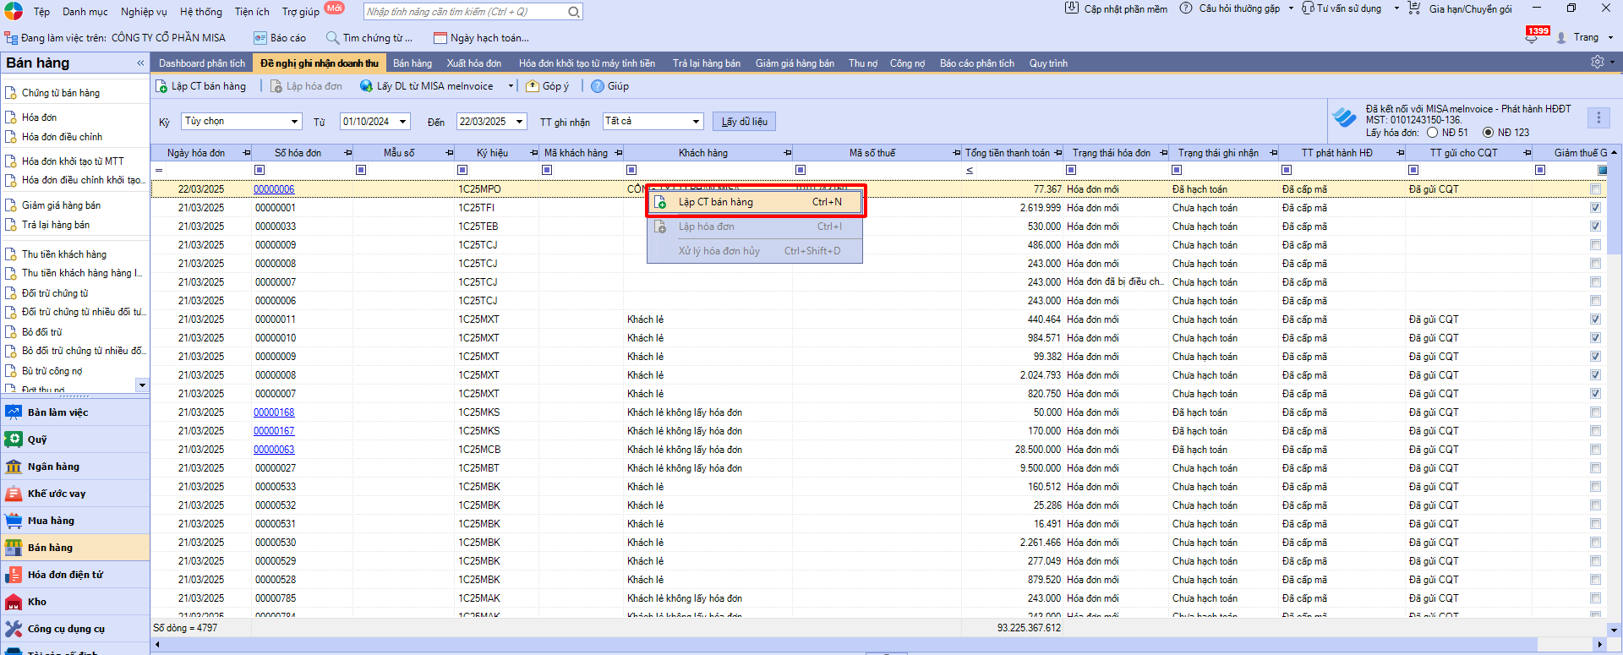Open the Kho module in sidebar
The width and height of the screenshot is (1623, 655).
(x=37, y=602)
